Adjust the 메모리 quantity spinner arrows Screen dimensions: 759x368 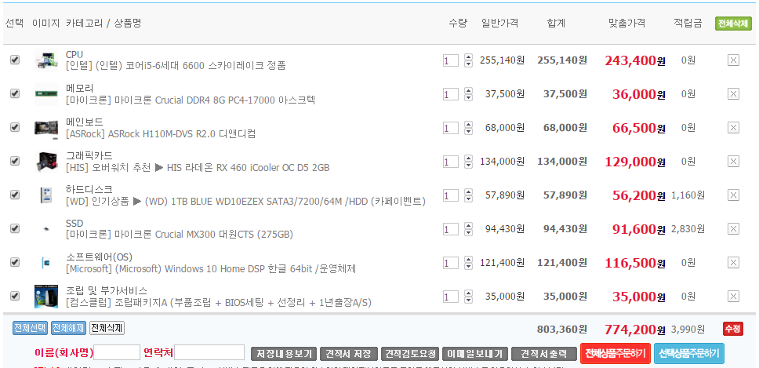pos(468,94)
